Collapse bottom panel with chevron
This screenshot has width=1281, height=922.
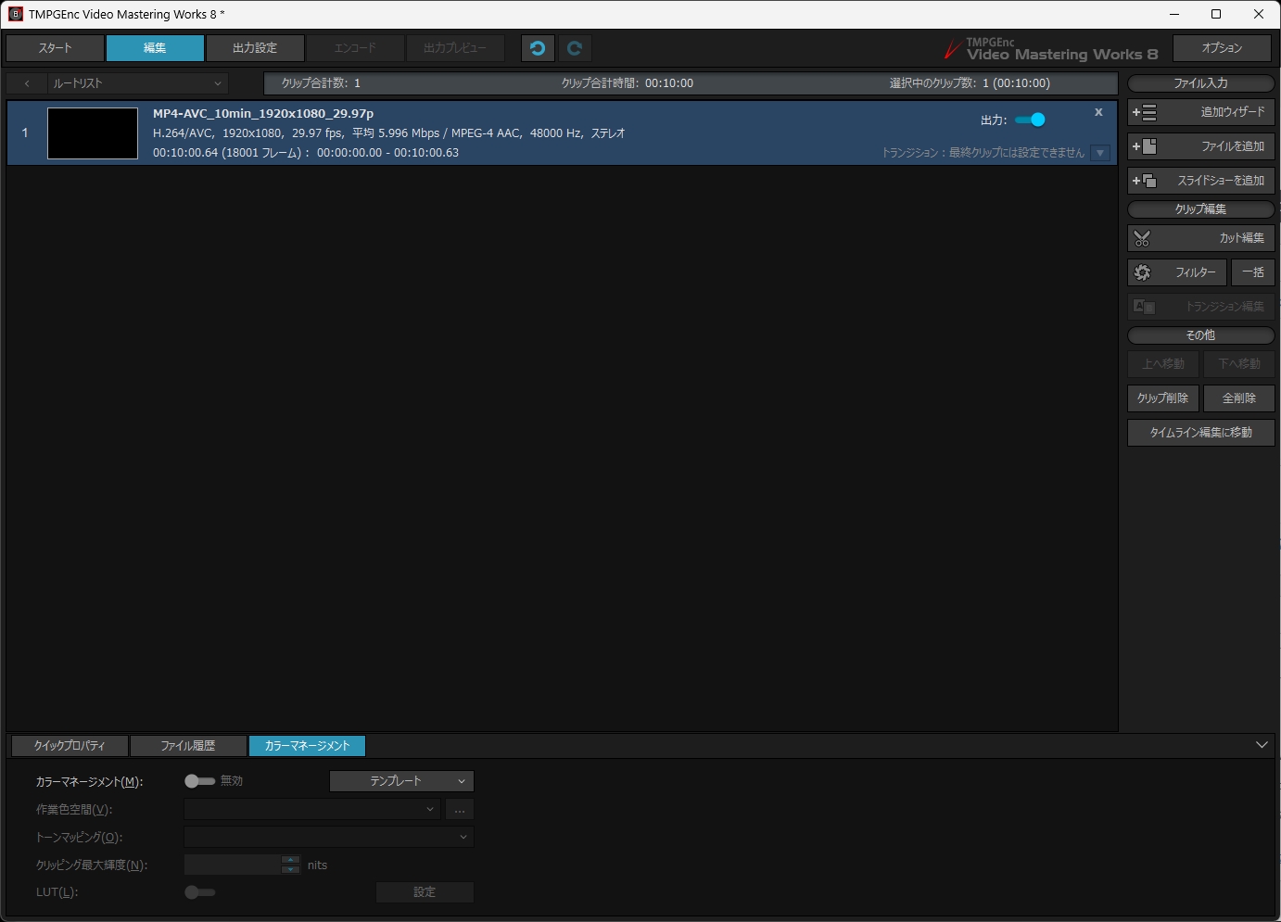pos(1262,745)
